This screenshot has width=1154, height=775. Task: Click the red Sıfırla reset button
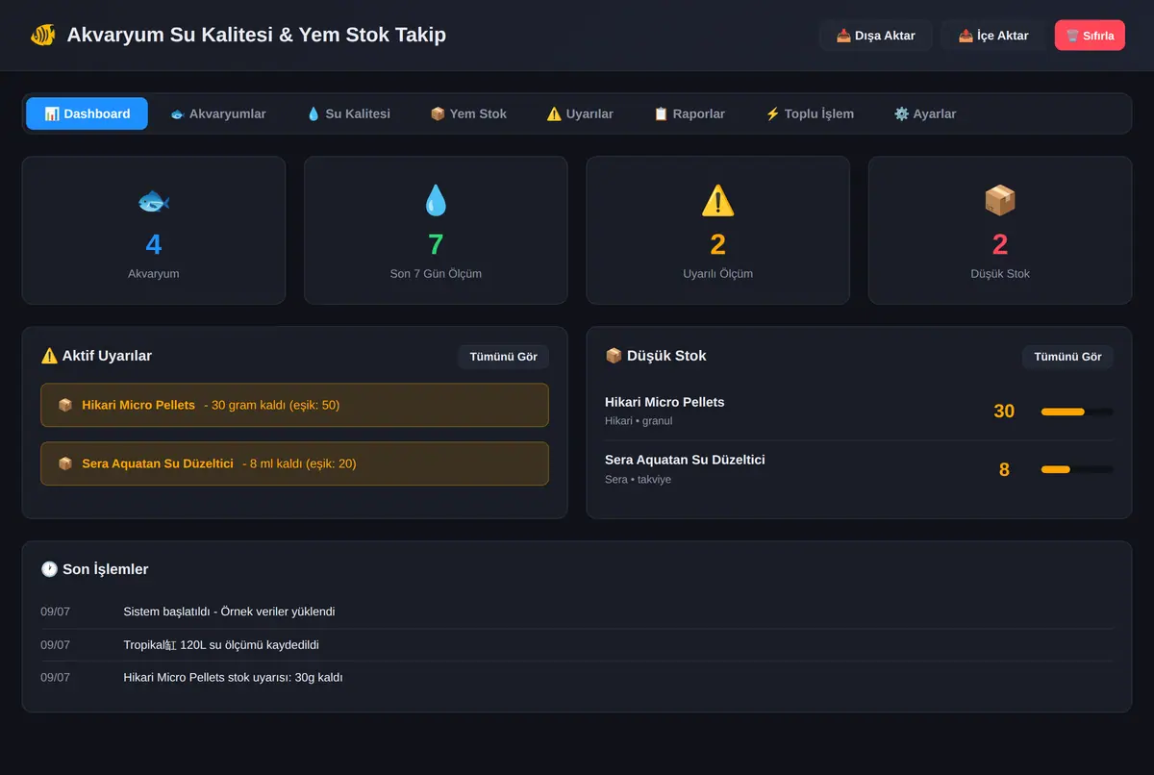click(1090, 36)
